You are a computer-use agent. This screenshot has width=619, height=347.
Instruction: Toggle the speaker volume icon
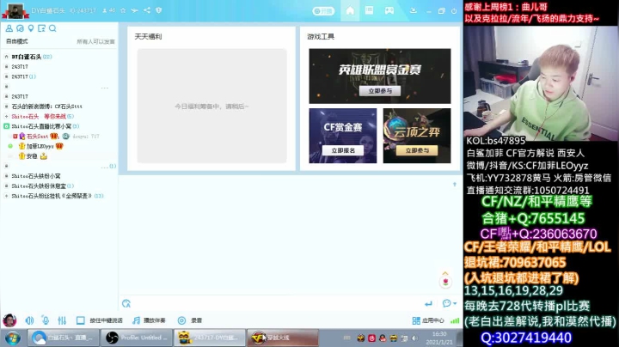(29, 320)
